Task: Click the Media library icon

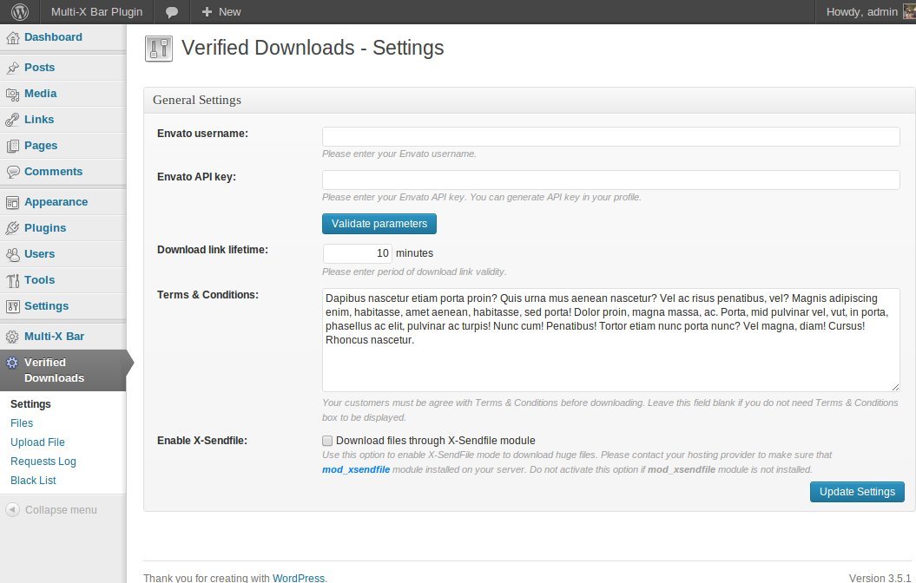Action: click(12, 94)
